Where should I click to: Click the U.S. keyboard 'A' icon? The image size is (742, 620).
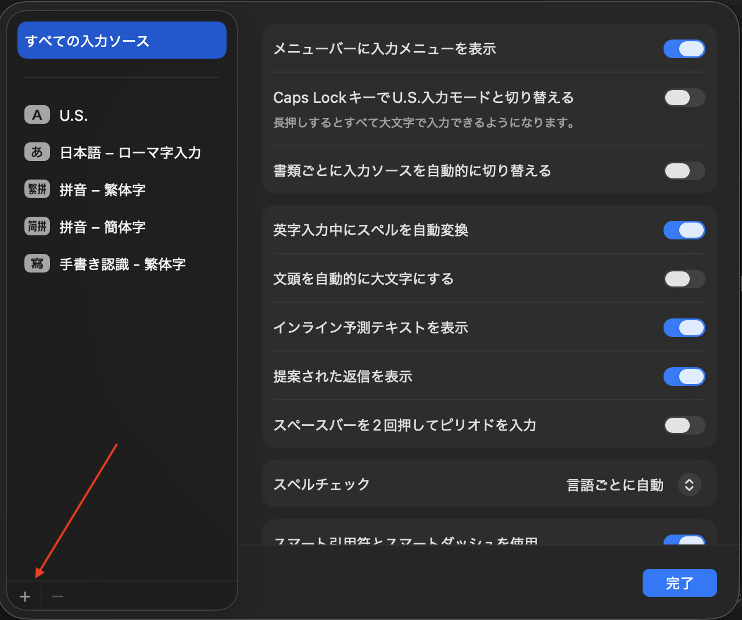(37, 115)
